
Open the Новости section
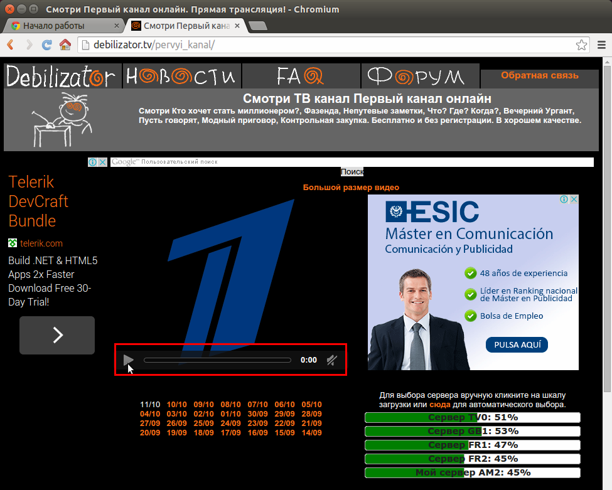181,76
